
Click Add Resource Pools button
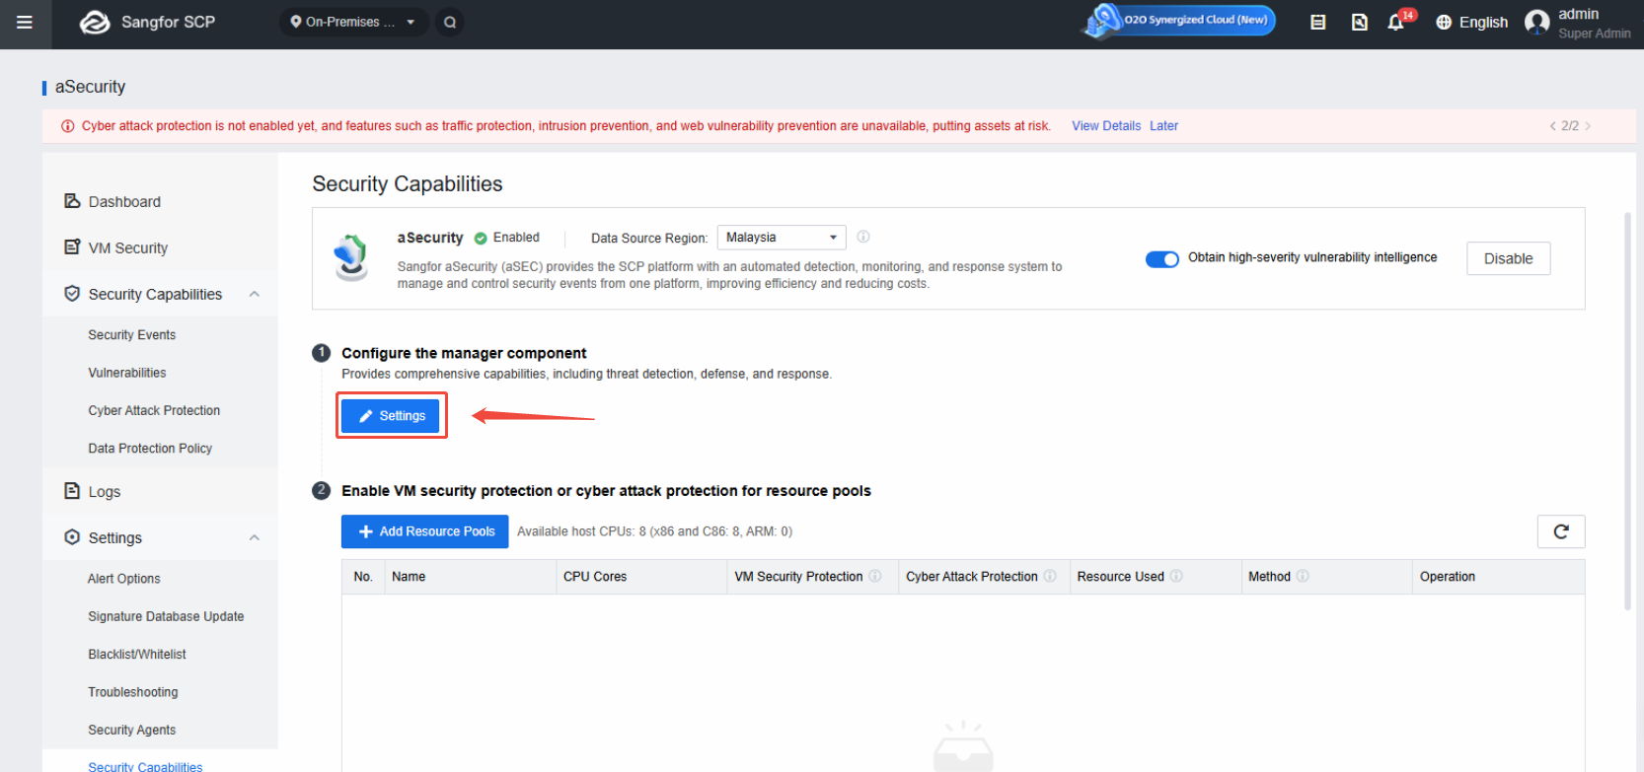click(x=425, y=531)
